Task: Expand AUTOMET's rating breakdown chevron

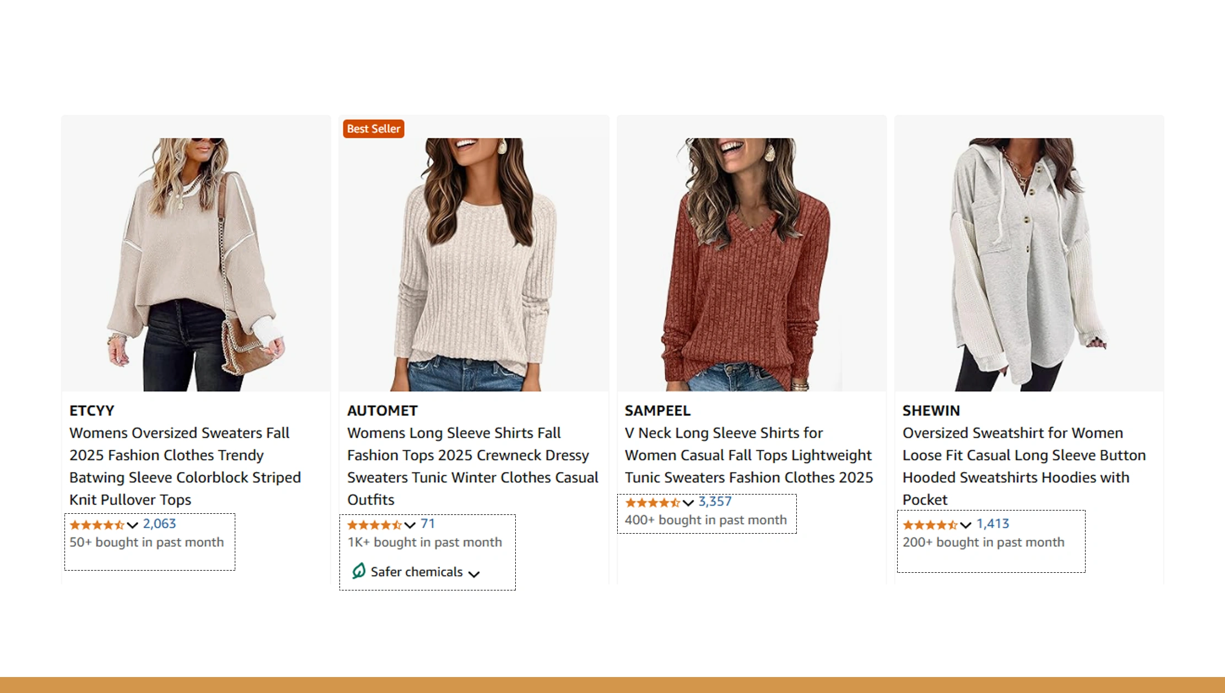Action: 409,525
